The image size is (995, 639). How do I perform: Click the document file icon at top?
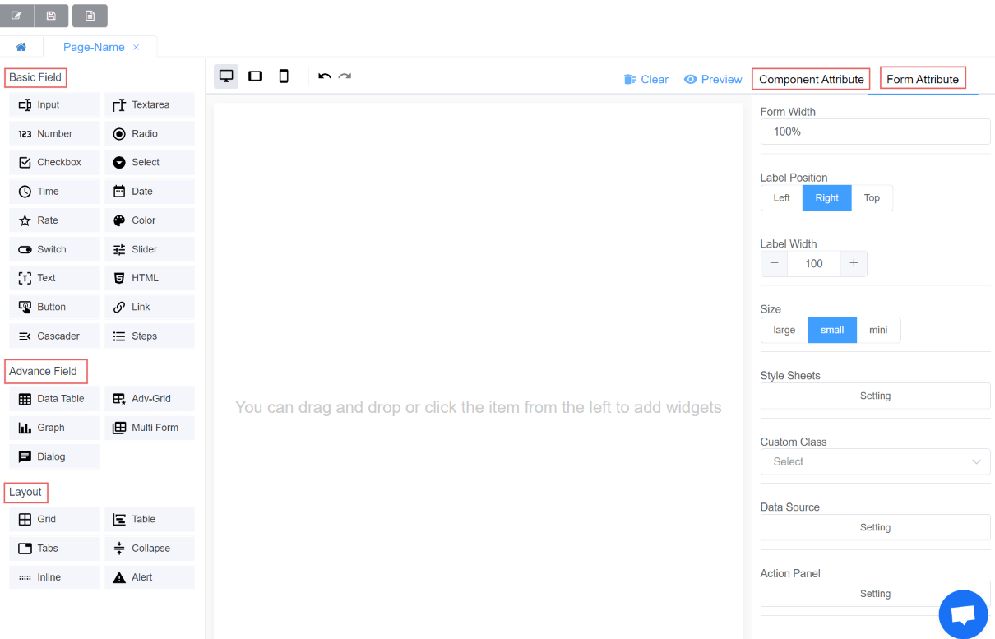pos(90,16)
